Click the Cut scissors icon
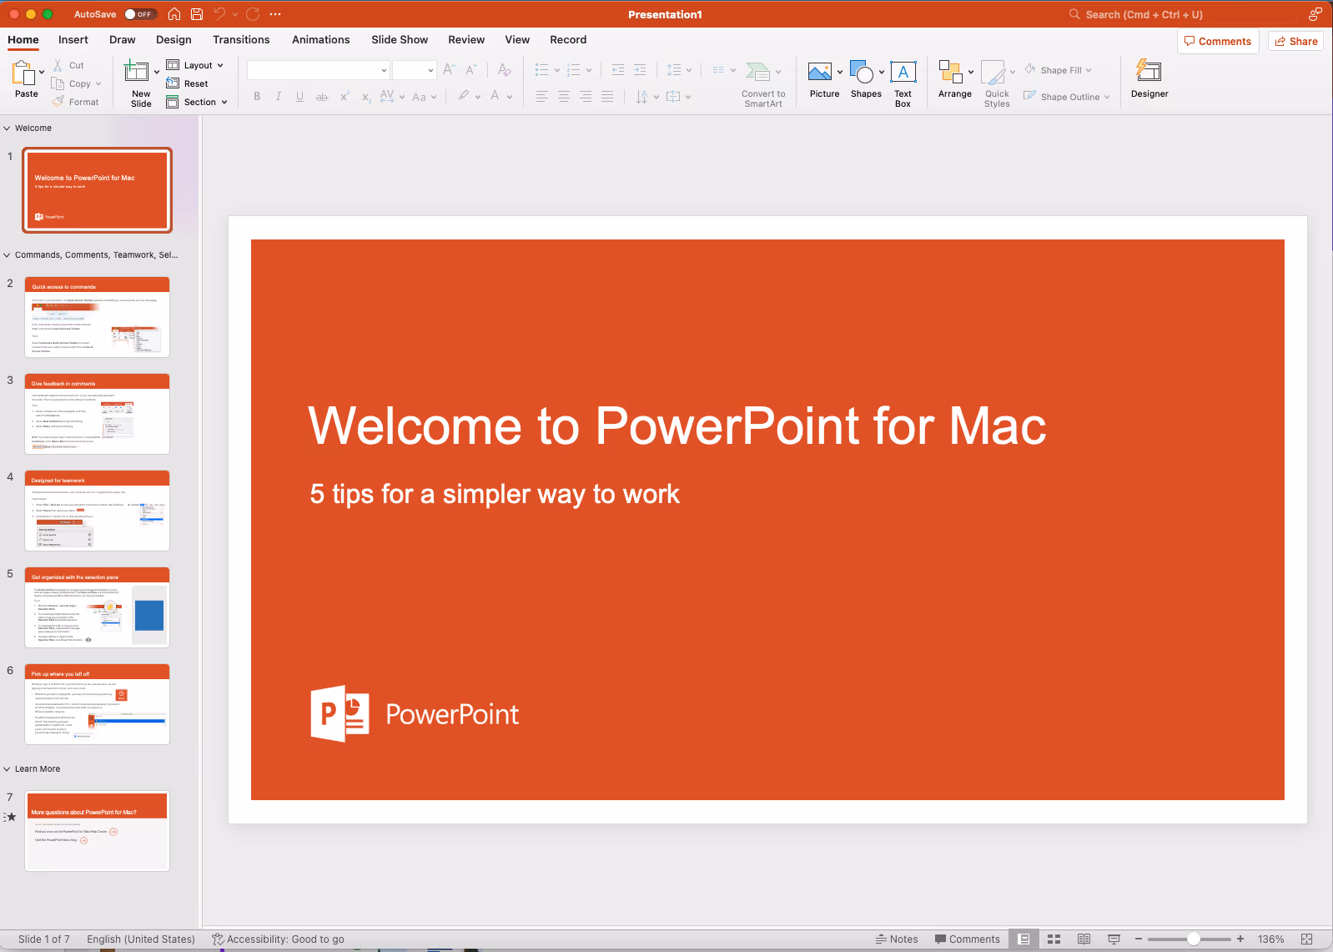 (58, 65)
